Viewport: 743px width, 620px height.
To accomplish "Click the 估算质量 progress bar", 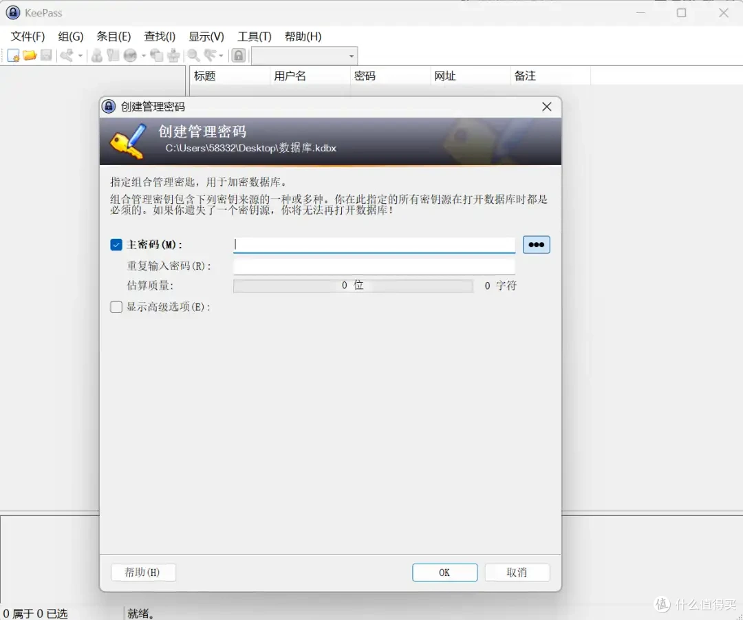I will pyautogui.click(x=353, y=286).
